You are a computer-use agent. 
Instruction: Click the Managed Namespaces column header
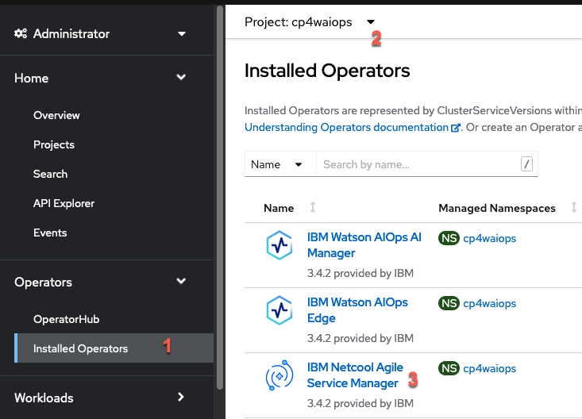(x=497, y=208)
